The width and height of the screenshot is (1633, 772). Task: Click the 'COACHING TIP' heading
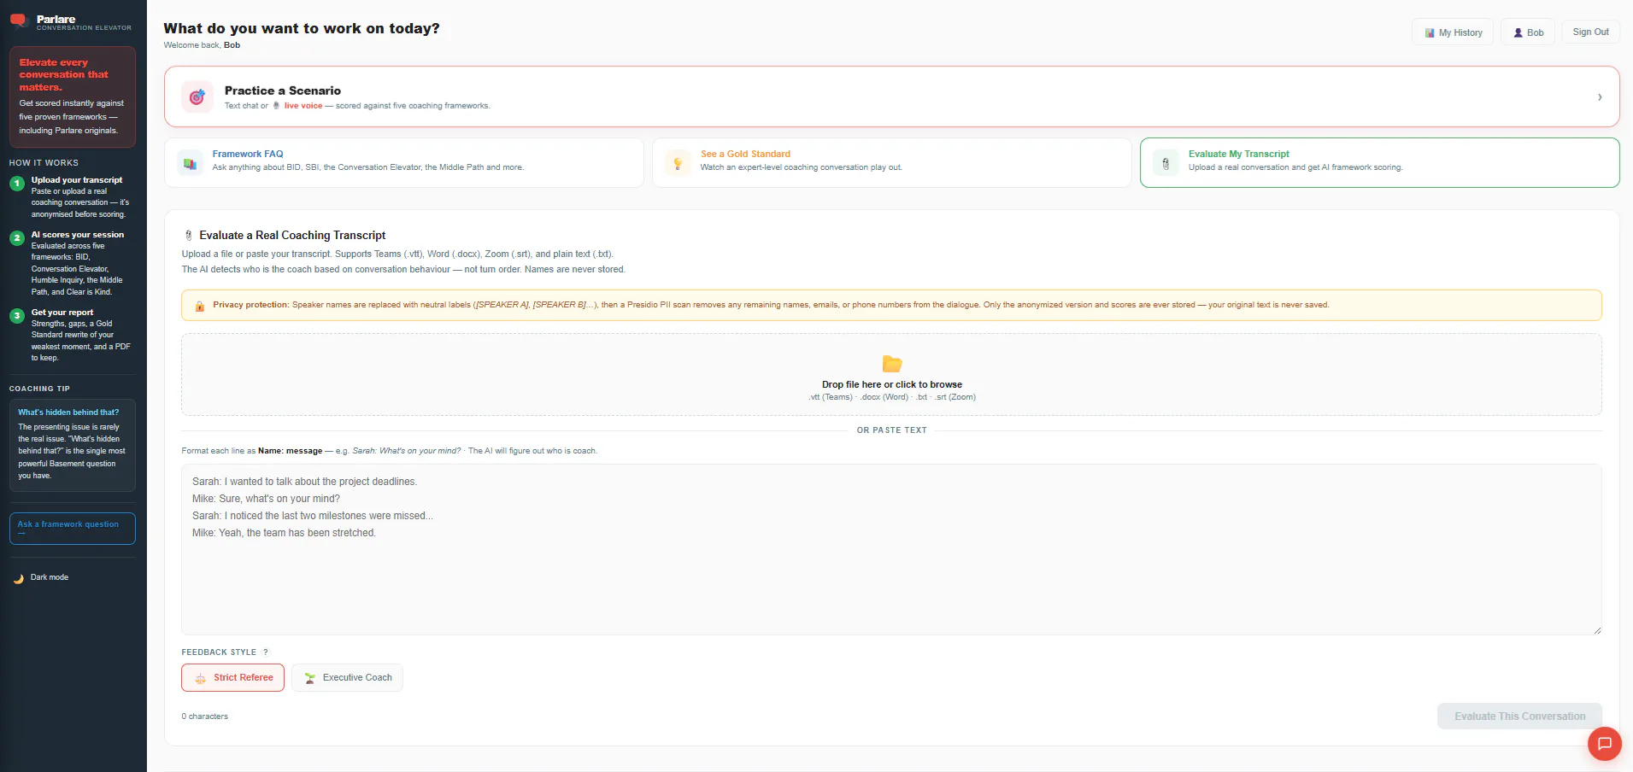click(x=39, y=389)
